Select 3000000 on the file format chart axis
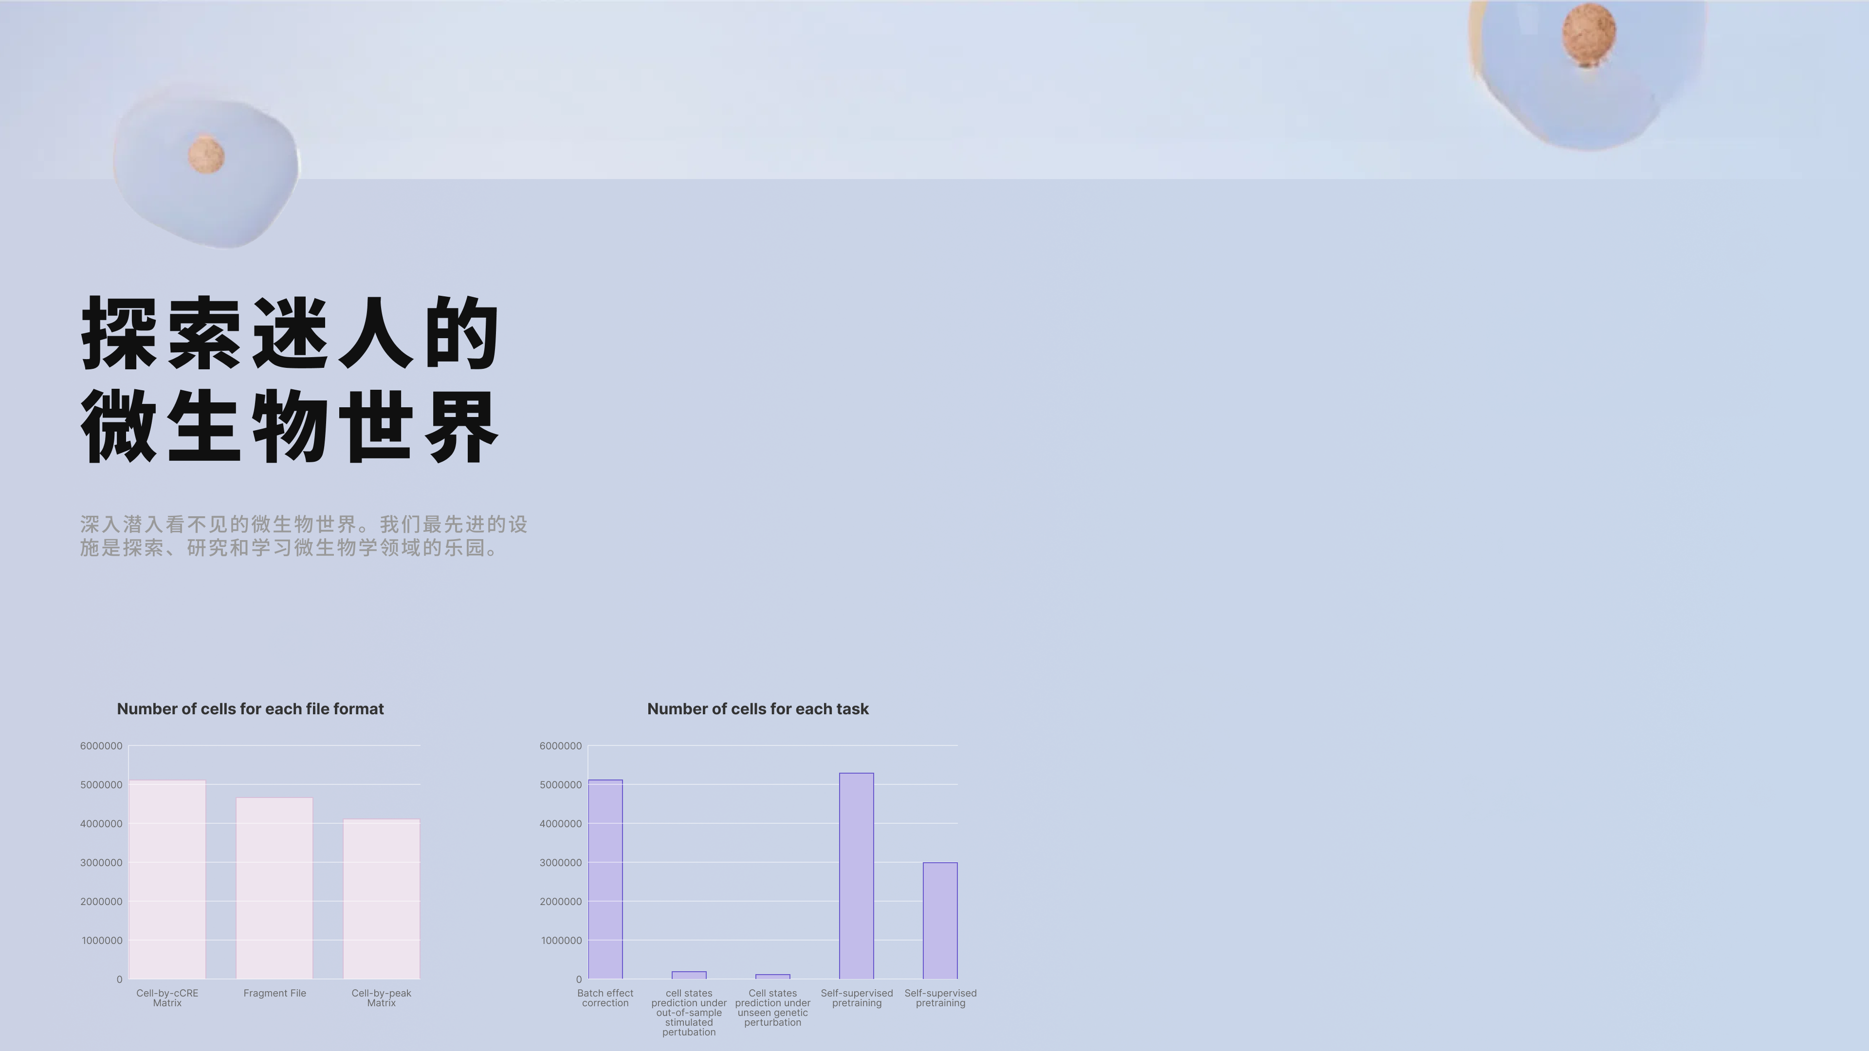Viewport: 1869px width, 1051px height. click(101, 862)
